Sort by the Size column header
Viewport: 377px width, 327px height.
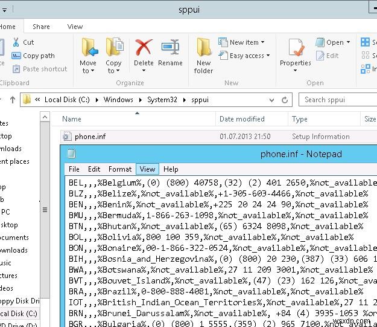coord(370,119)
